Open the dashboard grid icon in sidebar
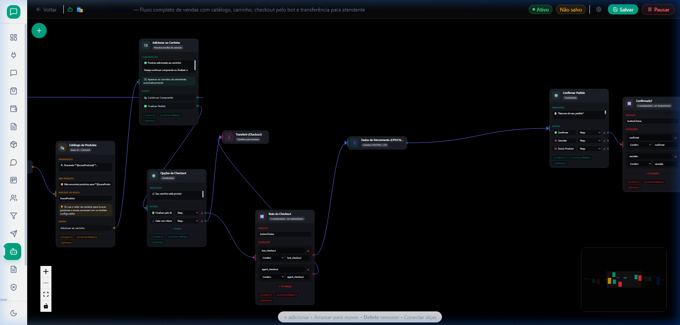 click(x=14, y=37)
